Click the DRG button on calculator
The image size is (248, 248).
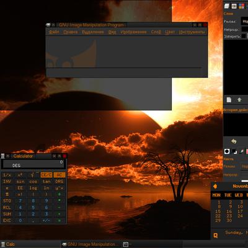(x=60, y=182)
